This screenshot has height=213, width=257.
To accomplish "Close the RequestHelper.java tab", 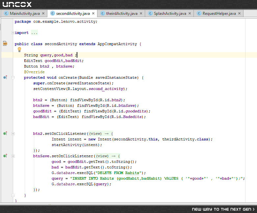I will point(240,14).
